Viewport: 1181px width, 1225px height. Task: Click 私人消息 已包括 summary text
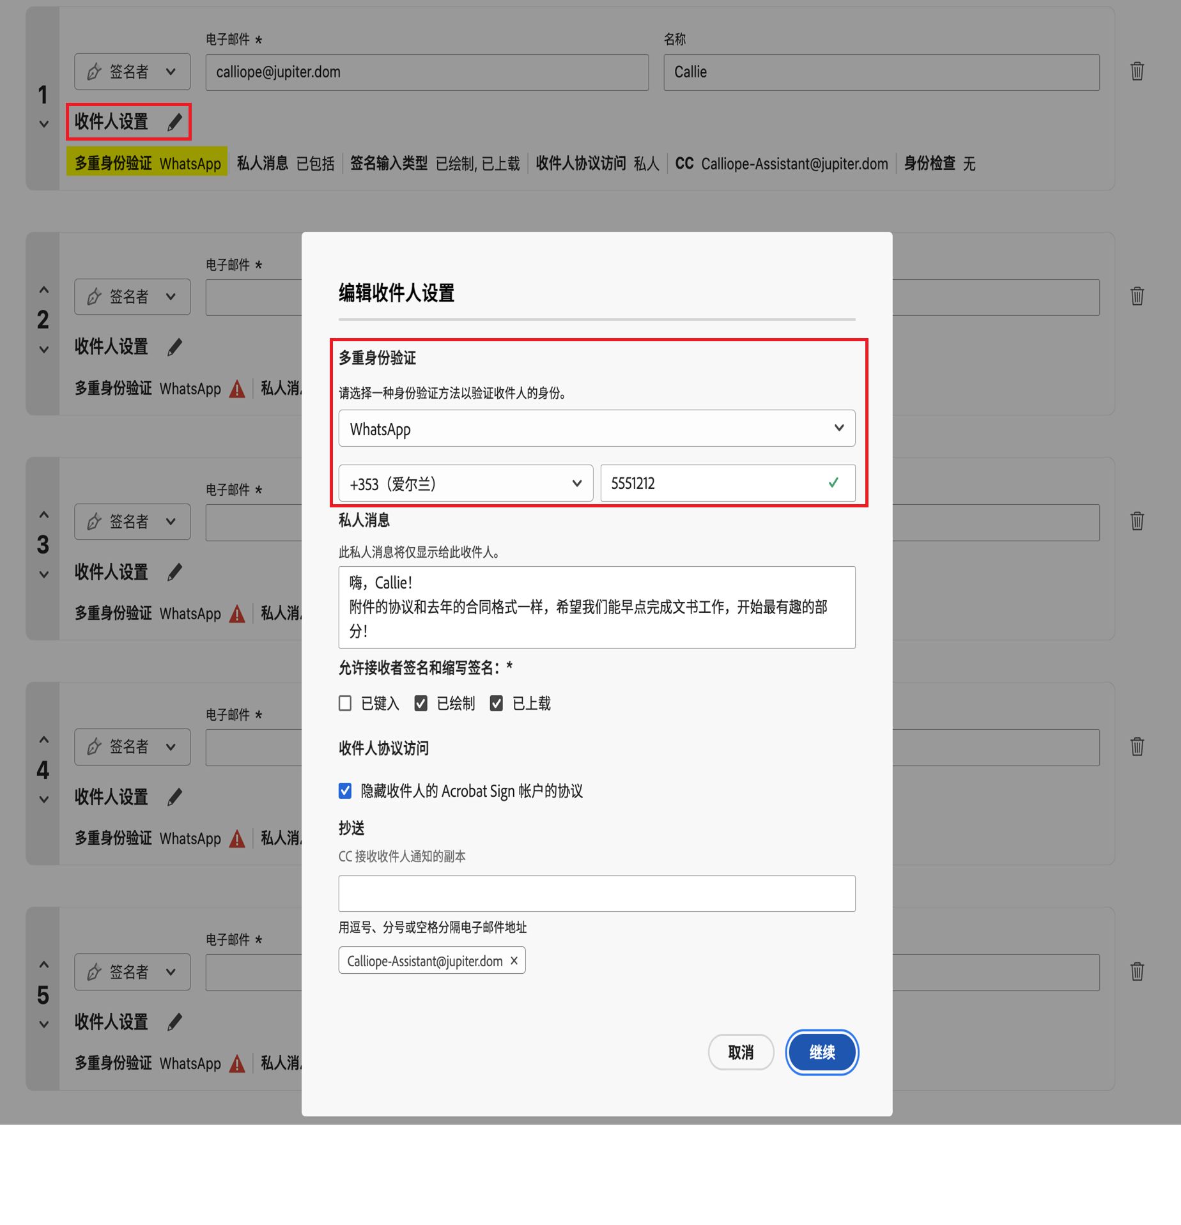point(286,164)
